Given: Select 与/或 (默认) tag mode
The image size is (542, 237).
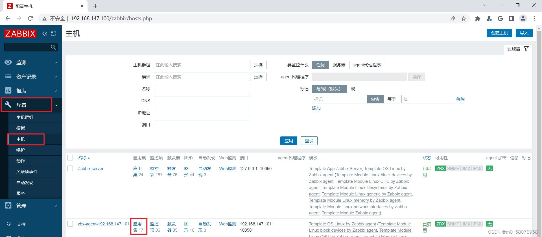Looking at the screenshot, I should (329, 89).
